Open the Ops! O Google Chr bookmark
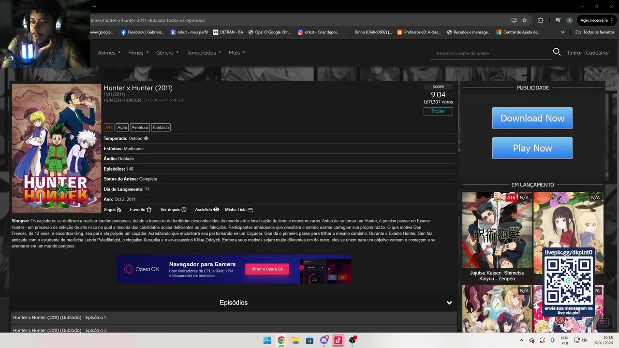Image resolution: width=619 pixels, height=348 pixels. [269, 32]
